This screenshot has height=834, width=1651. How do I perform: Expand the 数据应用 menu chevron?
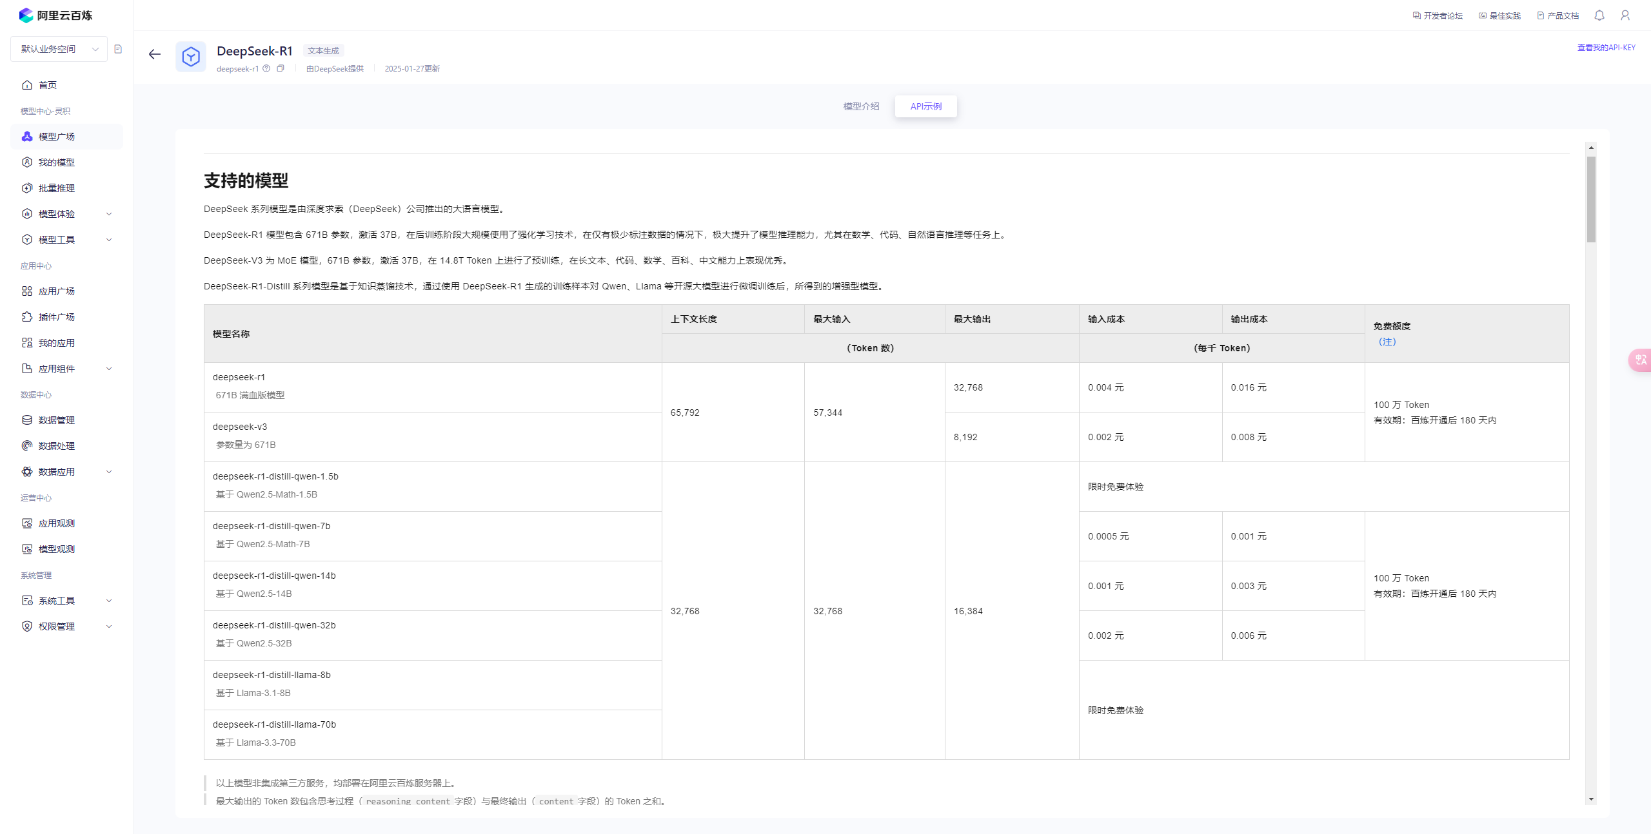pyautogui.click(x=109, y=472)
